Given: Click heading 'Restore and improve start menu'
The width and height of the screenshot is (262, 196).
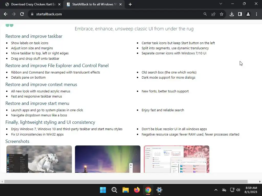Looking at the screenshot, I should coord(37,103).
